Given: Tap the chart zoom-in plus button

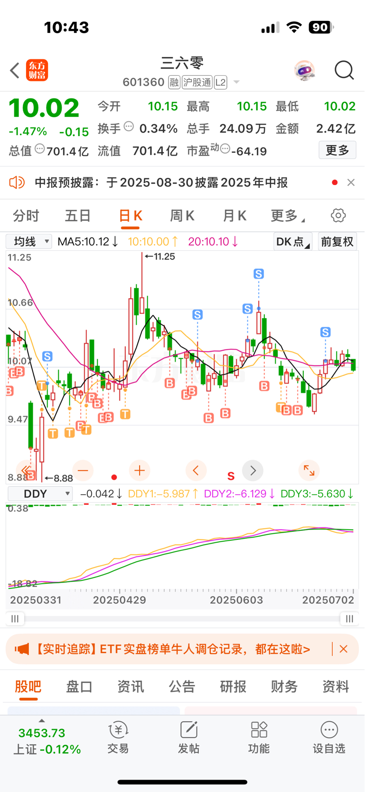Looking at the screenshot, I should coord(140,470).
